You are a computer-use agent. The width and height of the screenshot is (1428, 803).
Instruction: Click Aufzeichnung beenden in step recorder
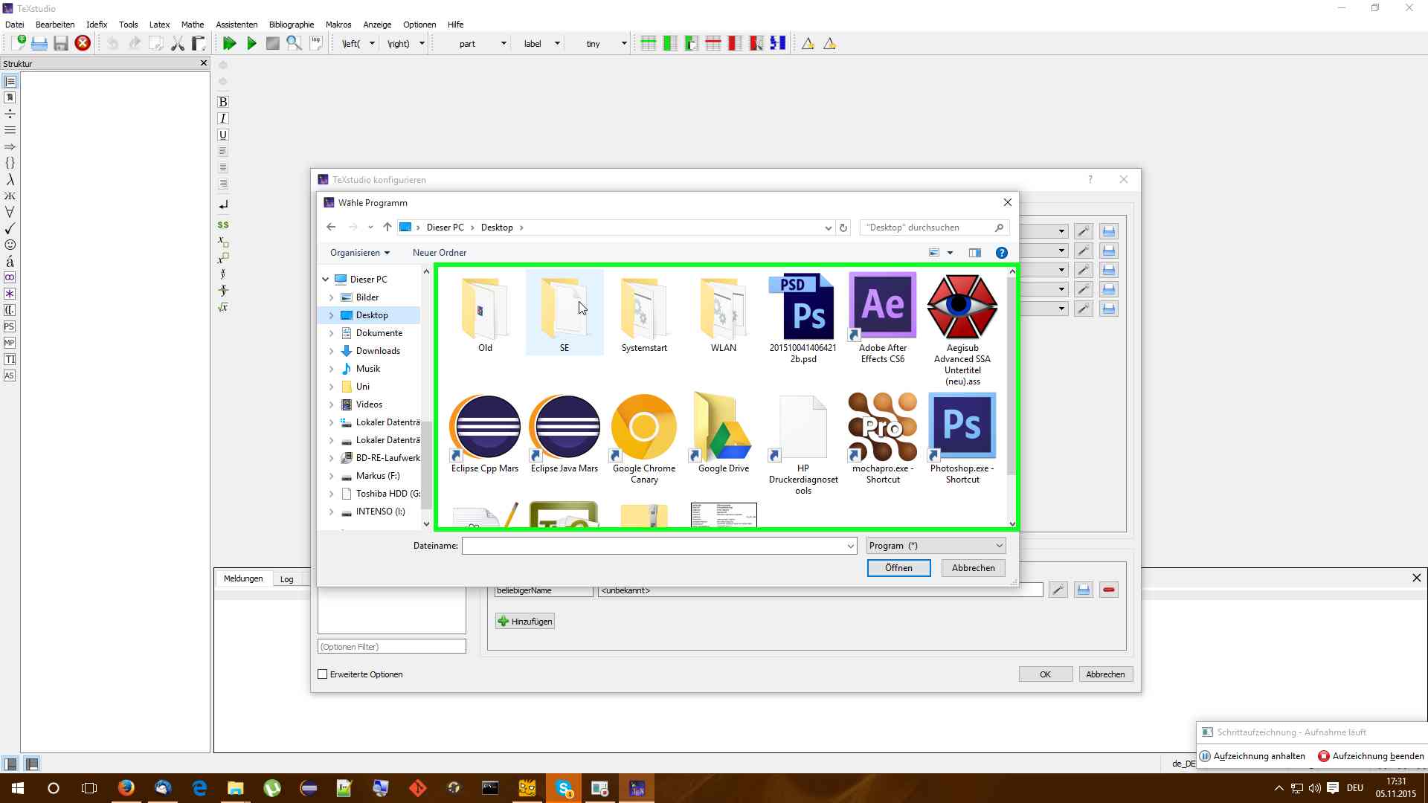[x=1371, y=756]
